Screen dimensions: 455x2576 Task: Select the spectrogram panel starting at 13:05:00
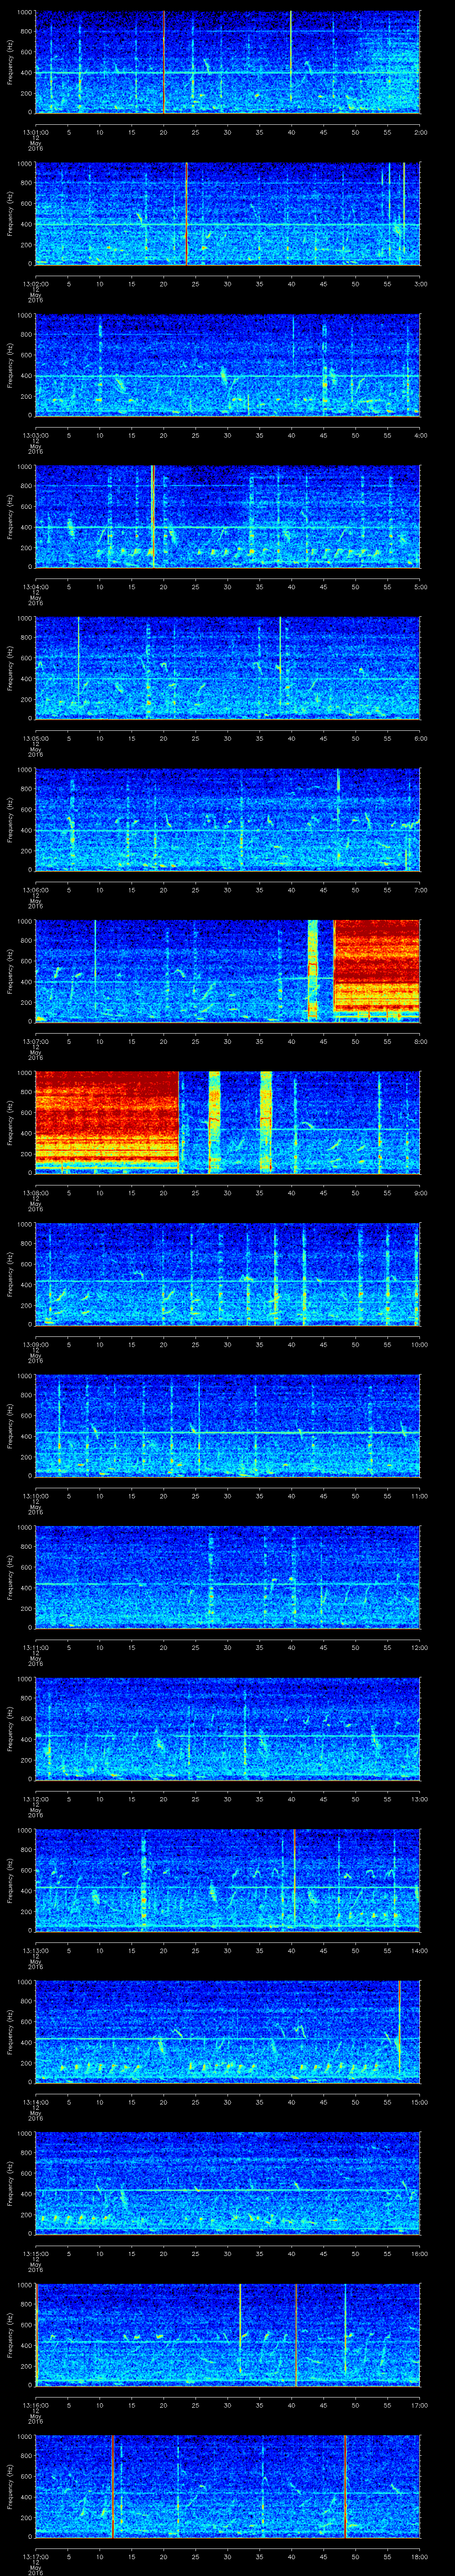(x=227, y=668)
